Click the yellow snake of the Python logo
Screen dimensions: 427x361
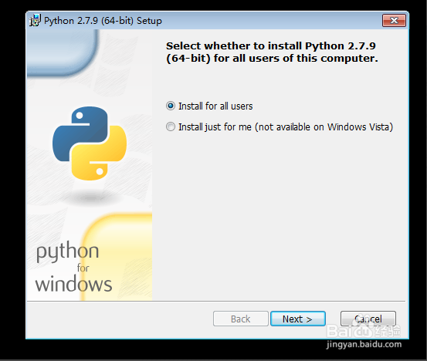pyautogui.click(x=100, y=154)
